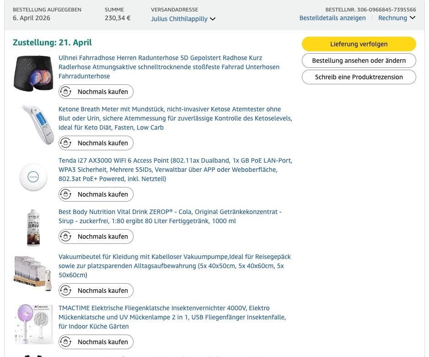Open the Vital Drink ZEROP bottle image
The width and height of the screenshot is (429, 357).
[x=33, y=227]
